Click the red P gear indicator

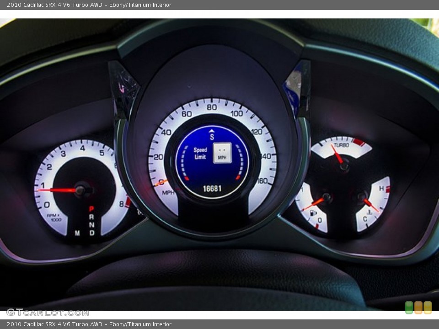[91, 209]
